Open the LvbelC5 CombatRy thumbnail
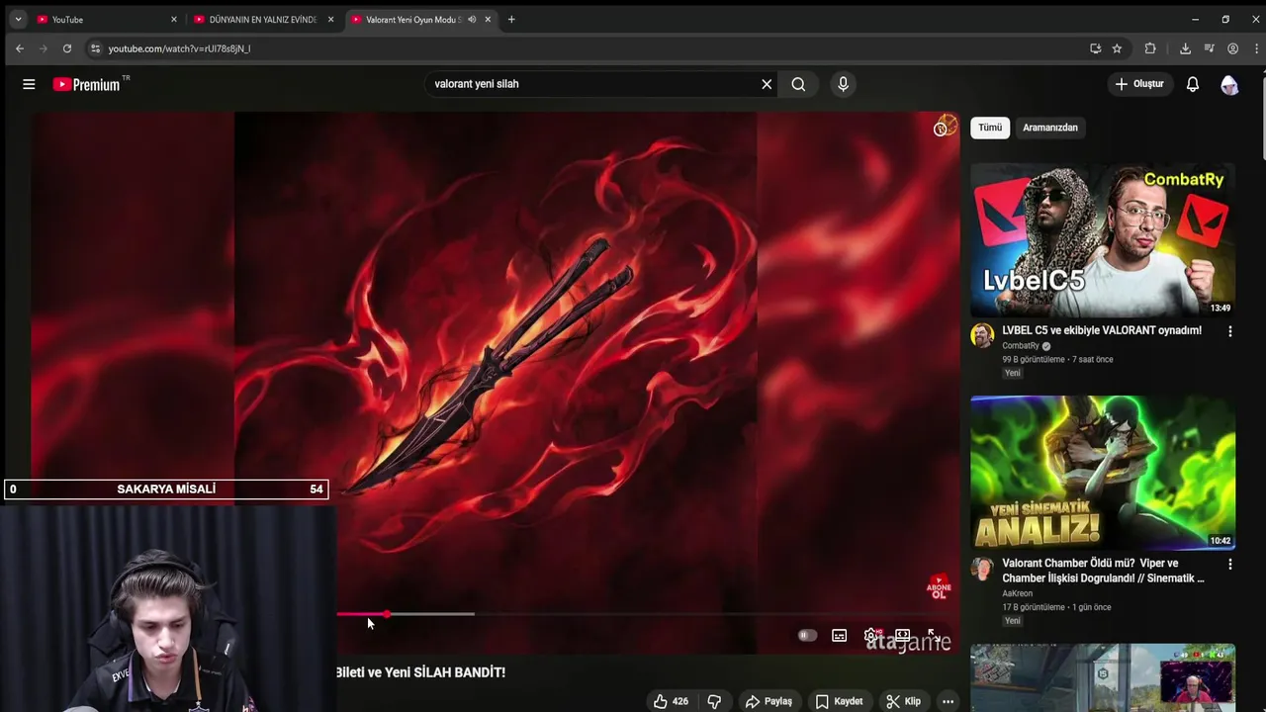The image size is (1266, 712). (1103, 240)
